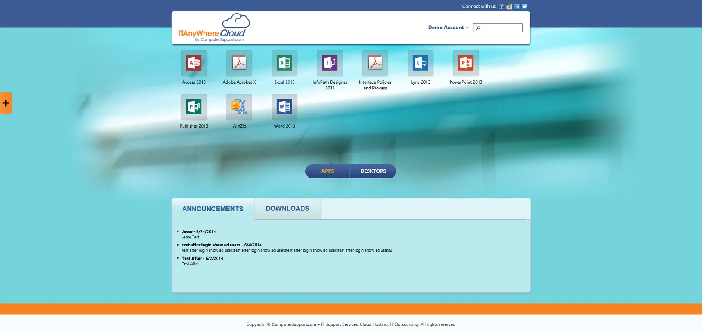This screenshot has height=331, width=702.
Task: Launch the Excel 2013 app icon
Action: coord(284,63)
